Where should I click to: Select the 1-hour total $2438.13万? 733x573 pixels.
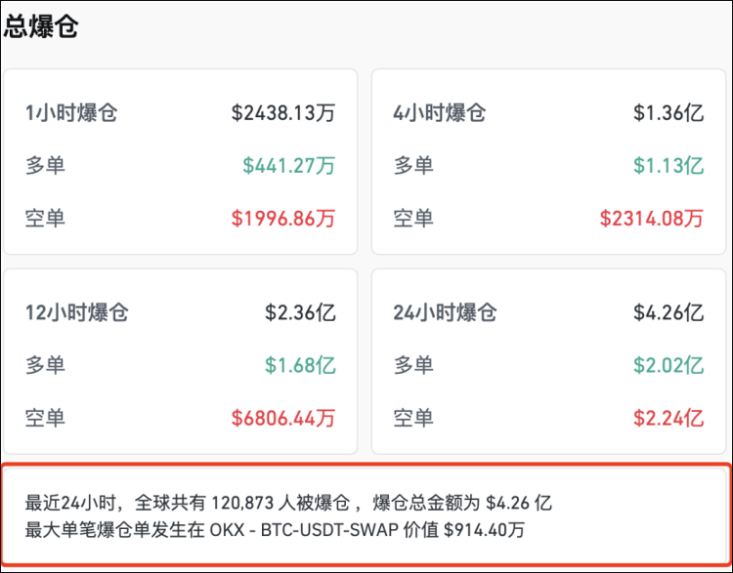click(x=283, y=113)
